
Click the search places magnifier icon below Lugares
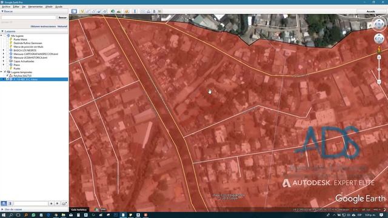click(x=4, y=203)
